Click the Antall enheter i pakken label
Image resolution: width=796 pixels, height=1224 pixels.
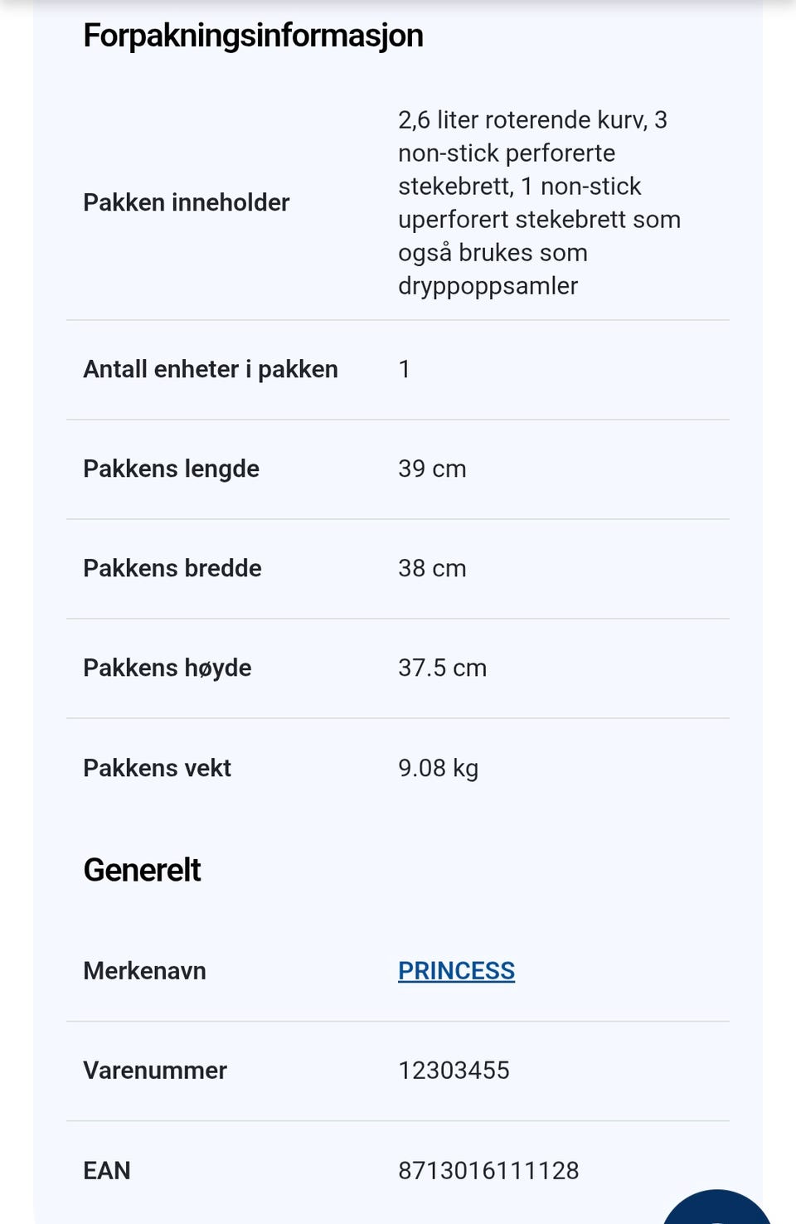211,369
